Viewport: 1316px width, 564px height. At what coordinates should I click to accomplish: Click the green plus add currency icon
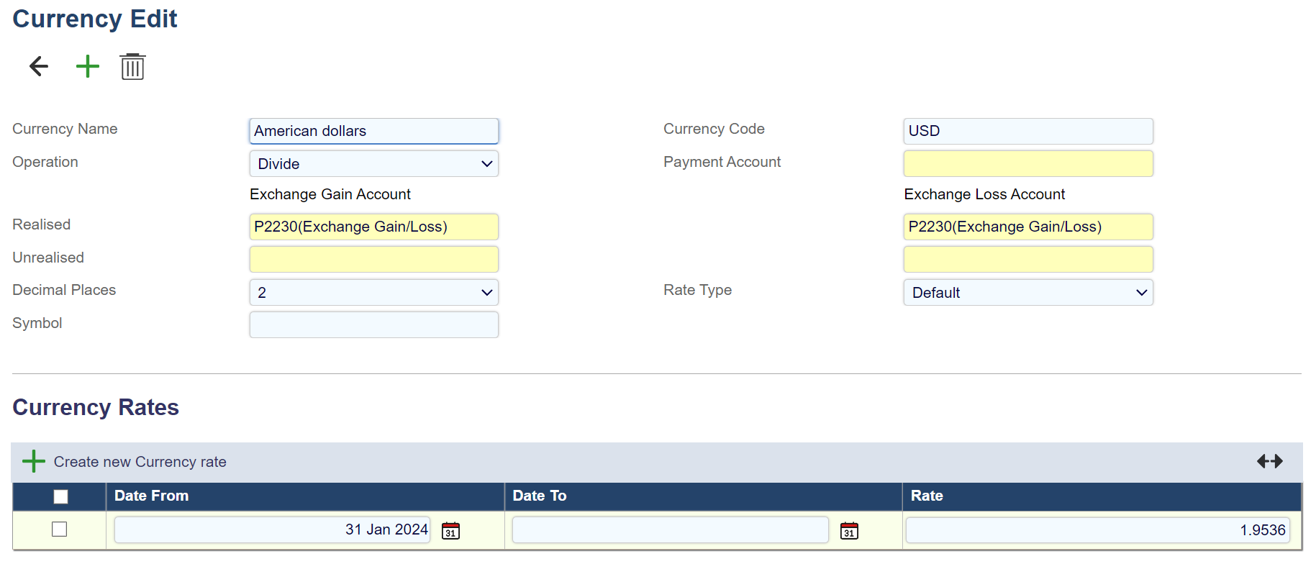coord(88,66)
